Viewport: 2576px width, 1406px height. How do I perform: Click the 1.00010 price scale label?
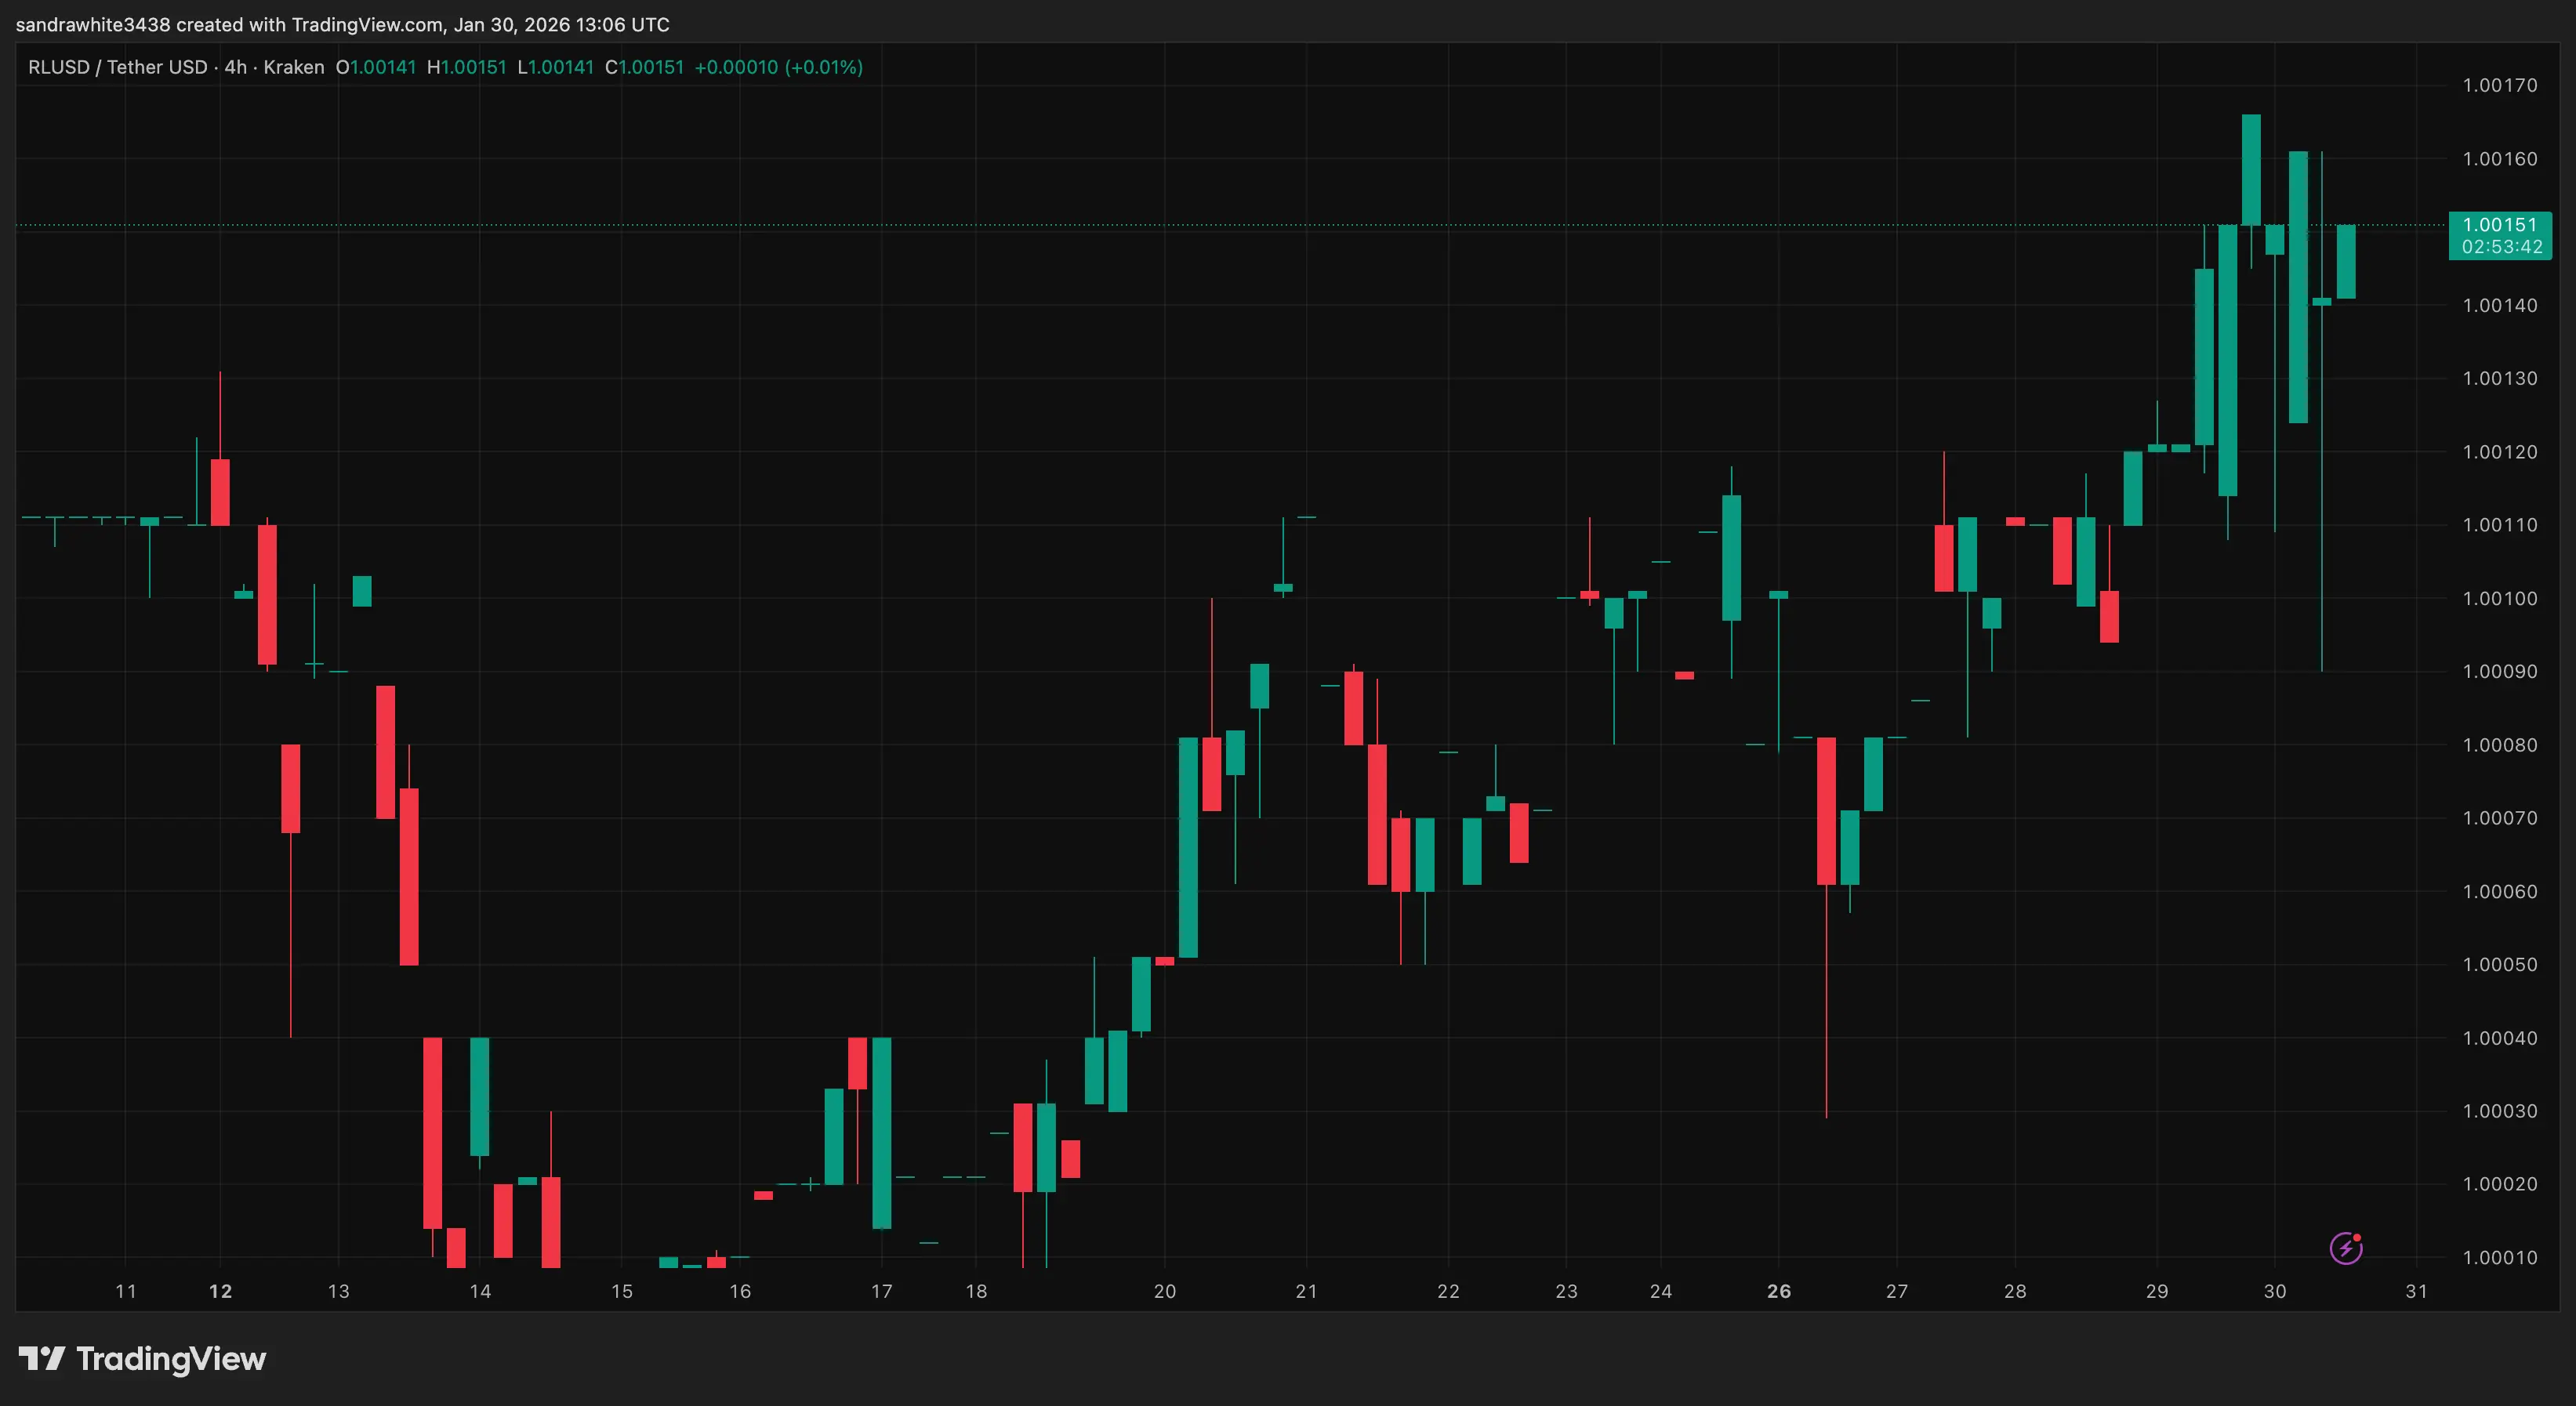point(2499,1258)
